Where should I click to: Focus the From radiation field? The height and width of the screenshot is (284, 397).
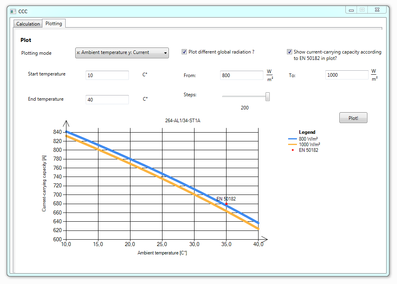pyautogui.click(x=241, y=75)
